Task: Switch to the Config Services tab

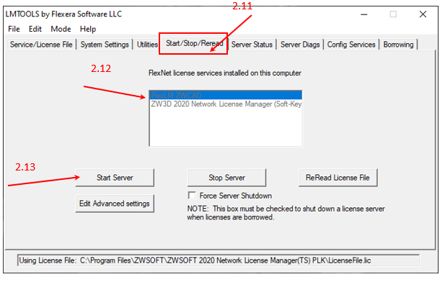Action: [x=351, y=45]
